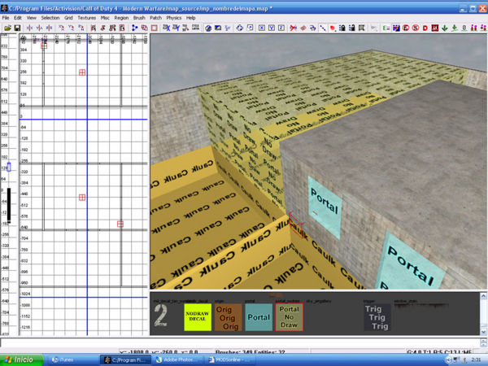Click the system clock in tray

point(476,359)
